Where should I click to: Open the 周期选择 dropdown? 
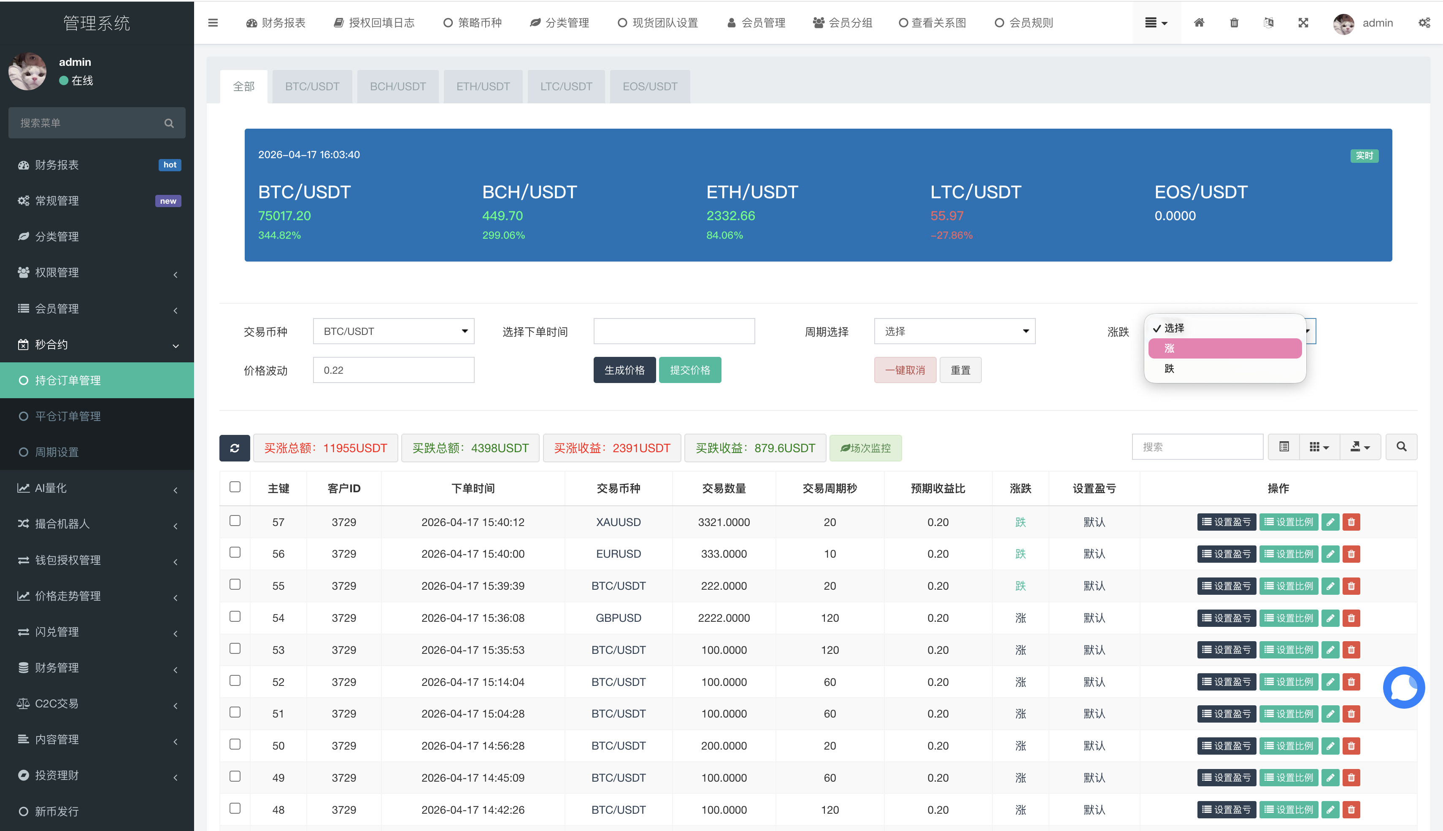click(954, 332)
